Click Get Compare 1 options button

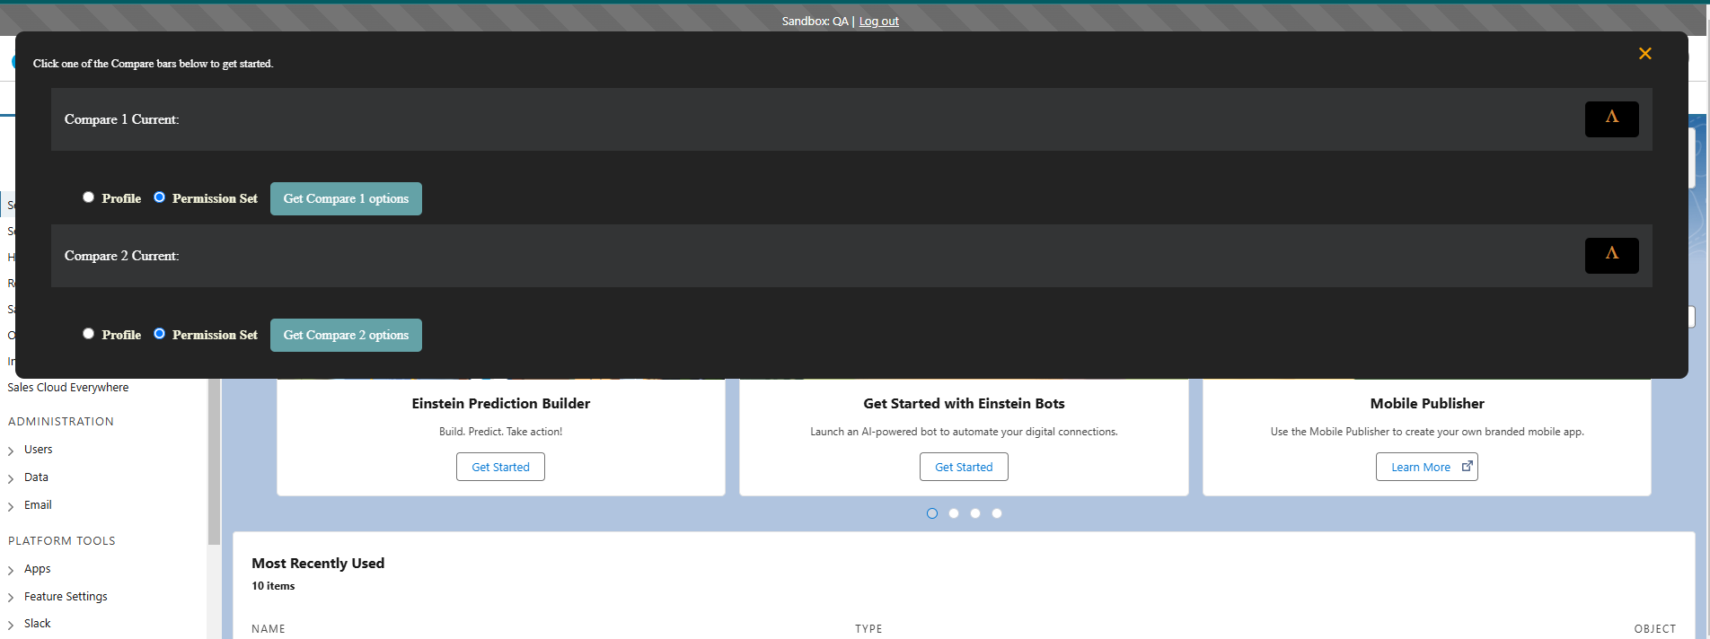point(346,198)
